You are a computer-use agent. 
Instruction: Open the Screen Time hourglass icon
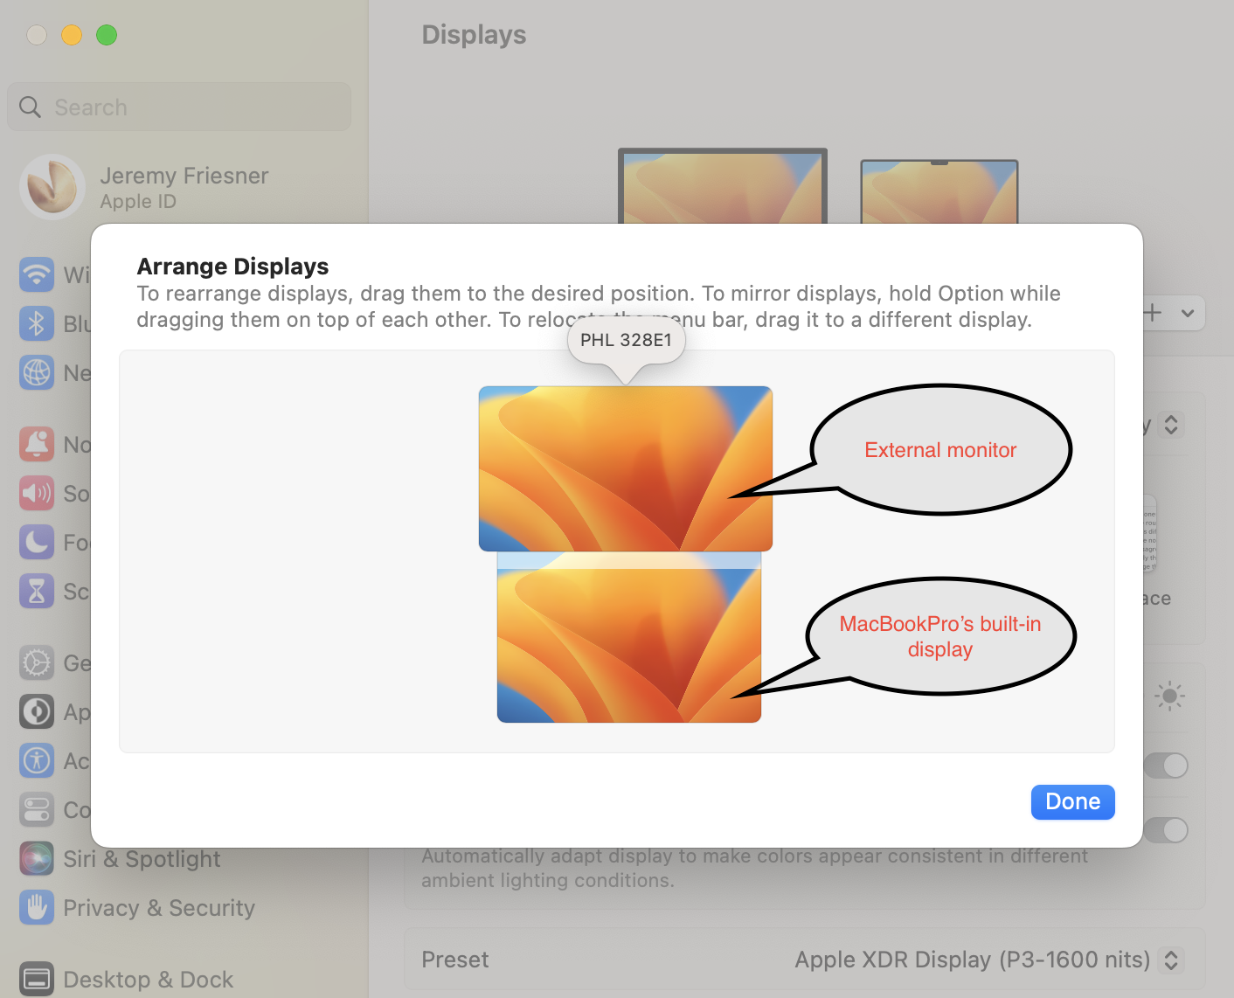point(37,591)
